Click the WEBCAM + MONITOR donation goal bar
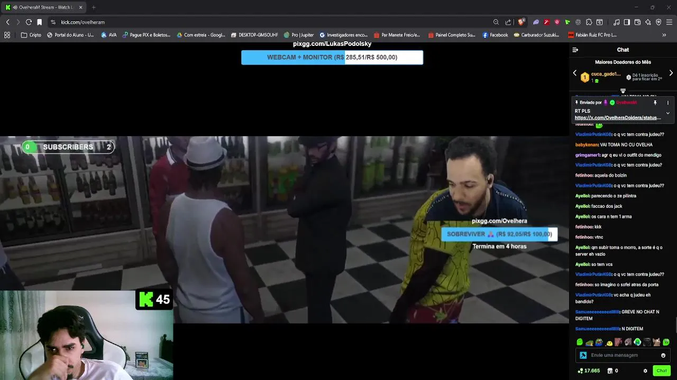This screenshot has width=677, height=380. (332, 58)
